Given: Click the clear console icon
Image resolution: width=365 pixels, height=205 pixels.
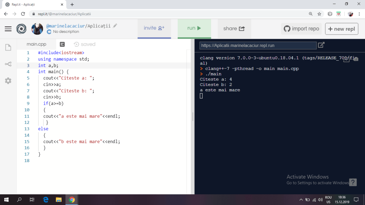Looking at the screenshot, I should 355,59.
